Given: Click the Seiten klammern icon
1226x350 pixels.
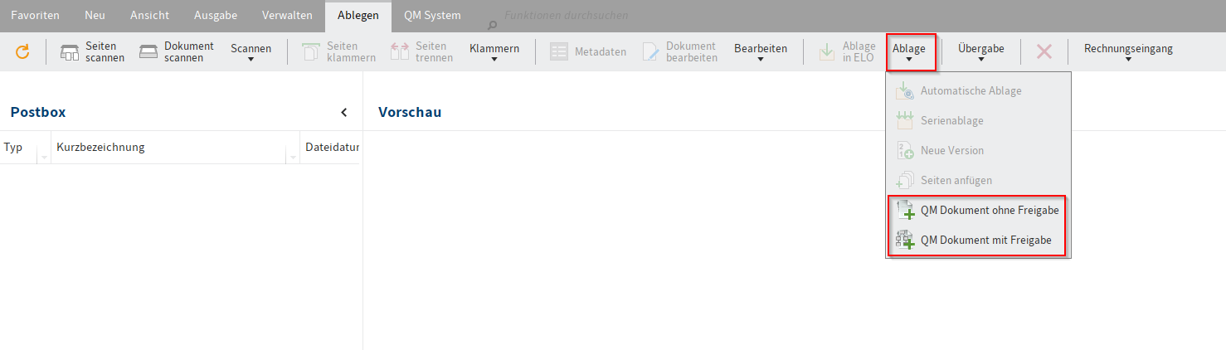Looking at the screenshot, I should coord(311,52).
